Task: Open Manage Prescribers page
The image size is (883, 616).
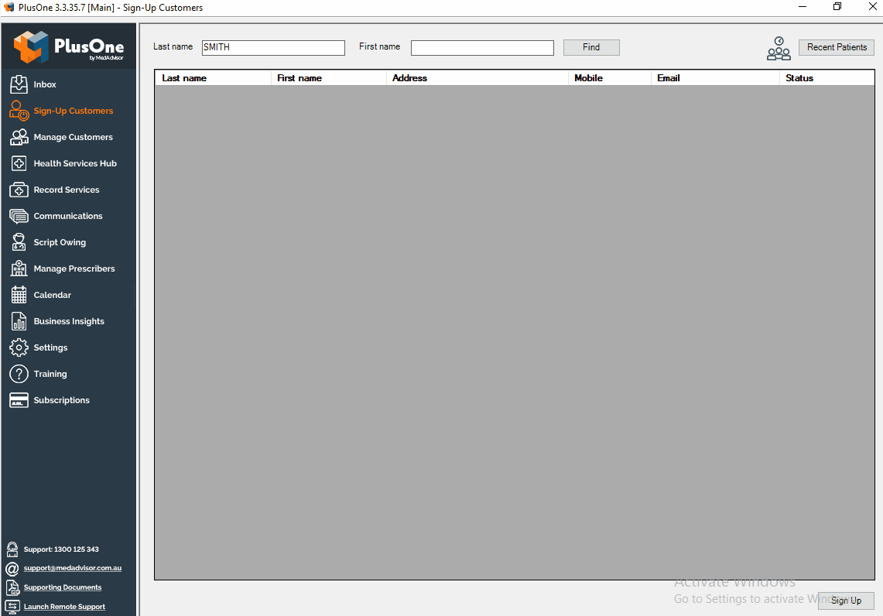Action: pyautogui.click(x=74, y=269)
